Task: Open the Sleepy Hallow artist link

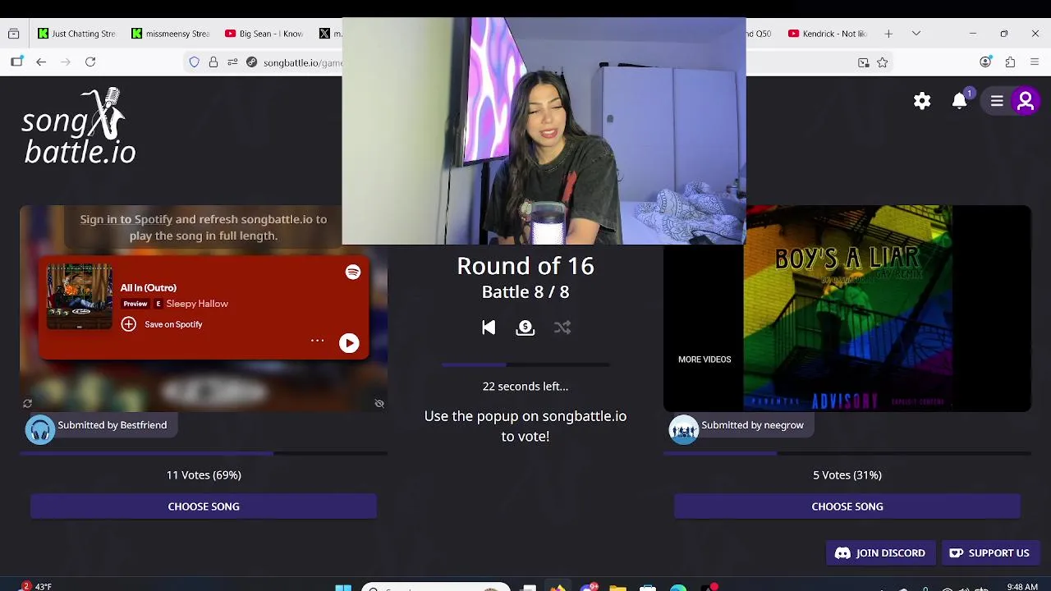Action: pyautogui.click(x=197, y=304)
